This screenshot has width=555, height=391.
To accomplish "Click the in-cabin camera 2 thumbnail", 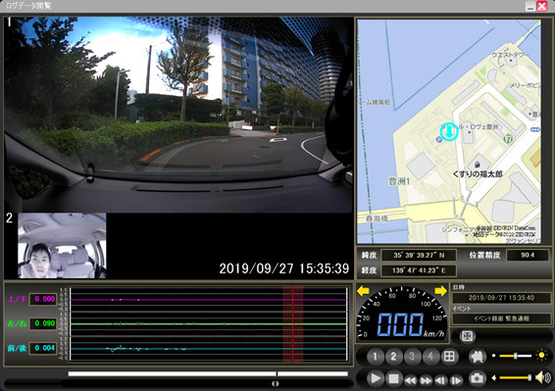I will (62, 246).
